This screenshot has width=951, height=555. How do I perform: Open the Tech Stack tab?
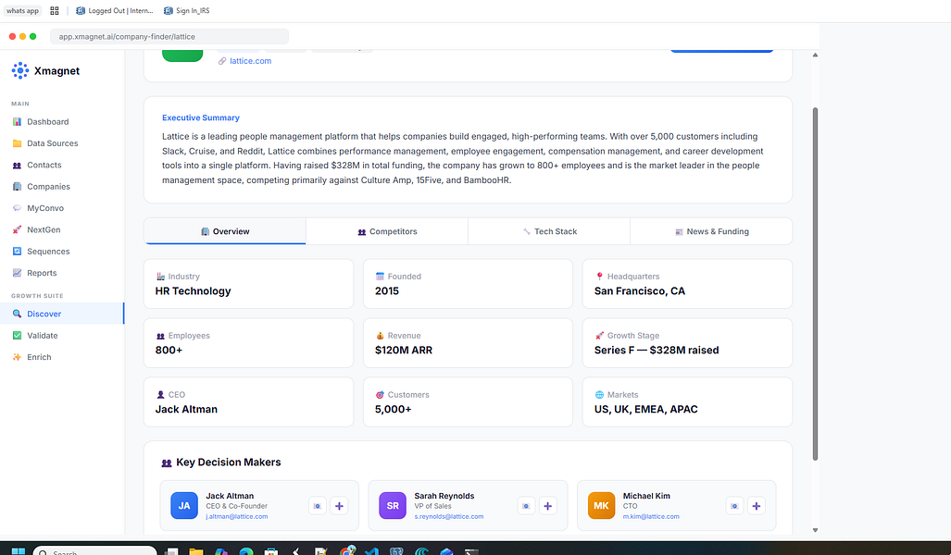click(x=549, y=231)
